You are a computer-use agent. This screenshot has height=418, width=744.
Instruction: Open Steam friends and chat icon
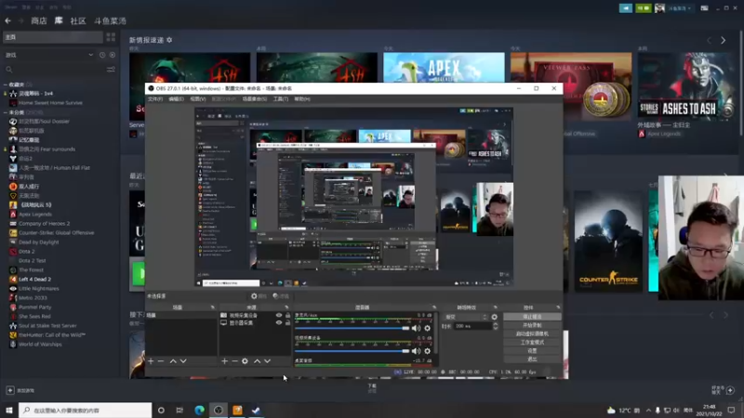point(730,390)
